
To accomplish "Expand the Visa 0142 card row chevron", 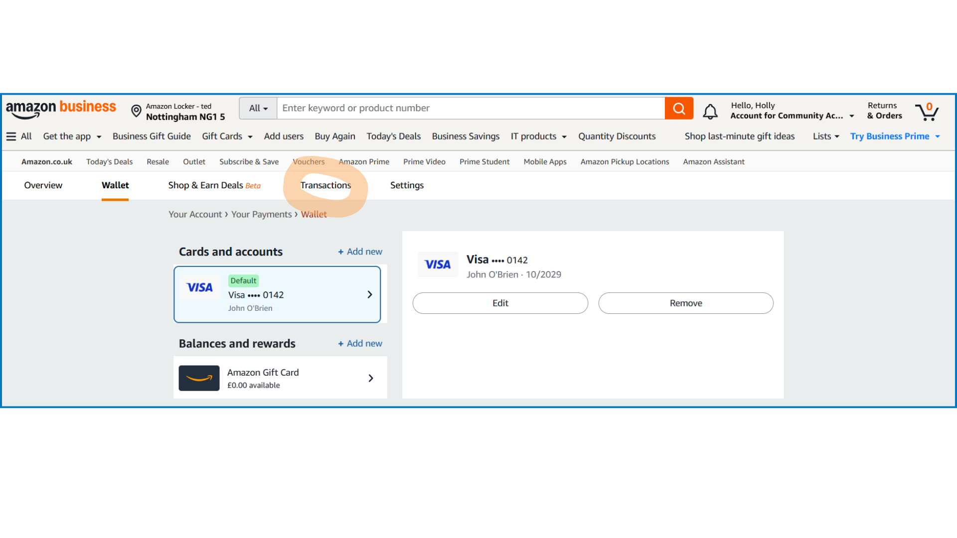I will tap(370, 294).
